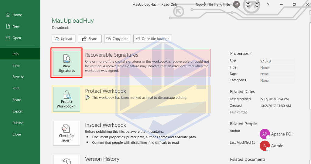Select New in the sidebar
The width and height of the screenshot is (311, 164).
coord(20,26)
